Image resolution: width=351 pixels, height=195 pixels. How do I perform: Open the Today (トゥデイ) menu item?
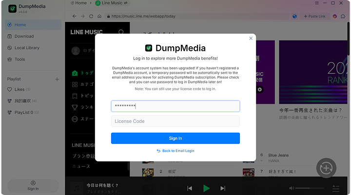pos(83,73)
